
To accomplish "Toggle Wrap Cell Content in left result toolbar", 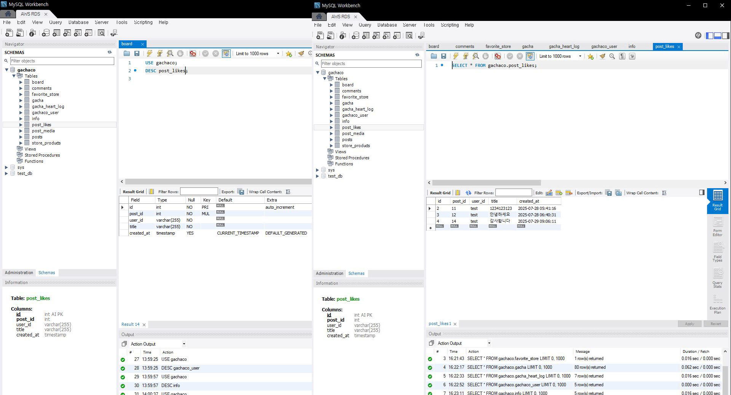I will pyautogui.click(x=288, y=192).
